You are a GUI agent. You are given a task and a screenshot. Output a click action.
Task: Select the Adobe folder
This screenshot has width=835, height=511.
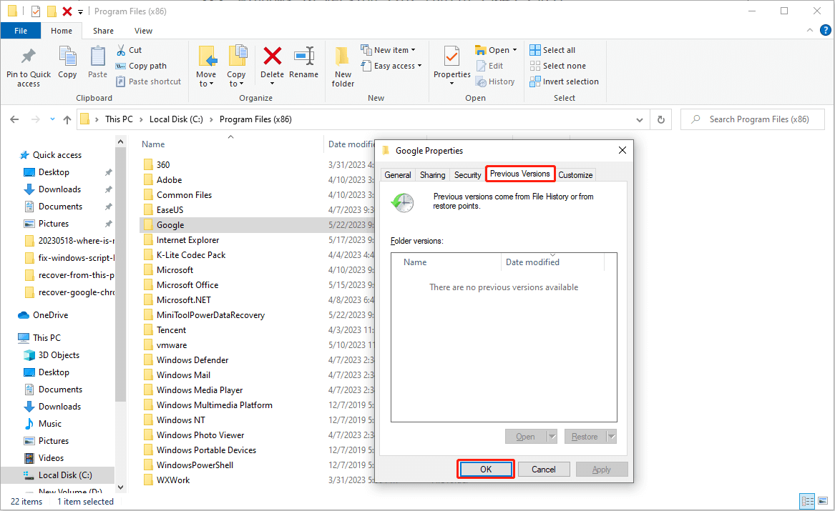(169, 180)
